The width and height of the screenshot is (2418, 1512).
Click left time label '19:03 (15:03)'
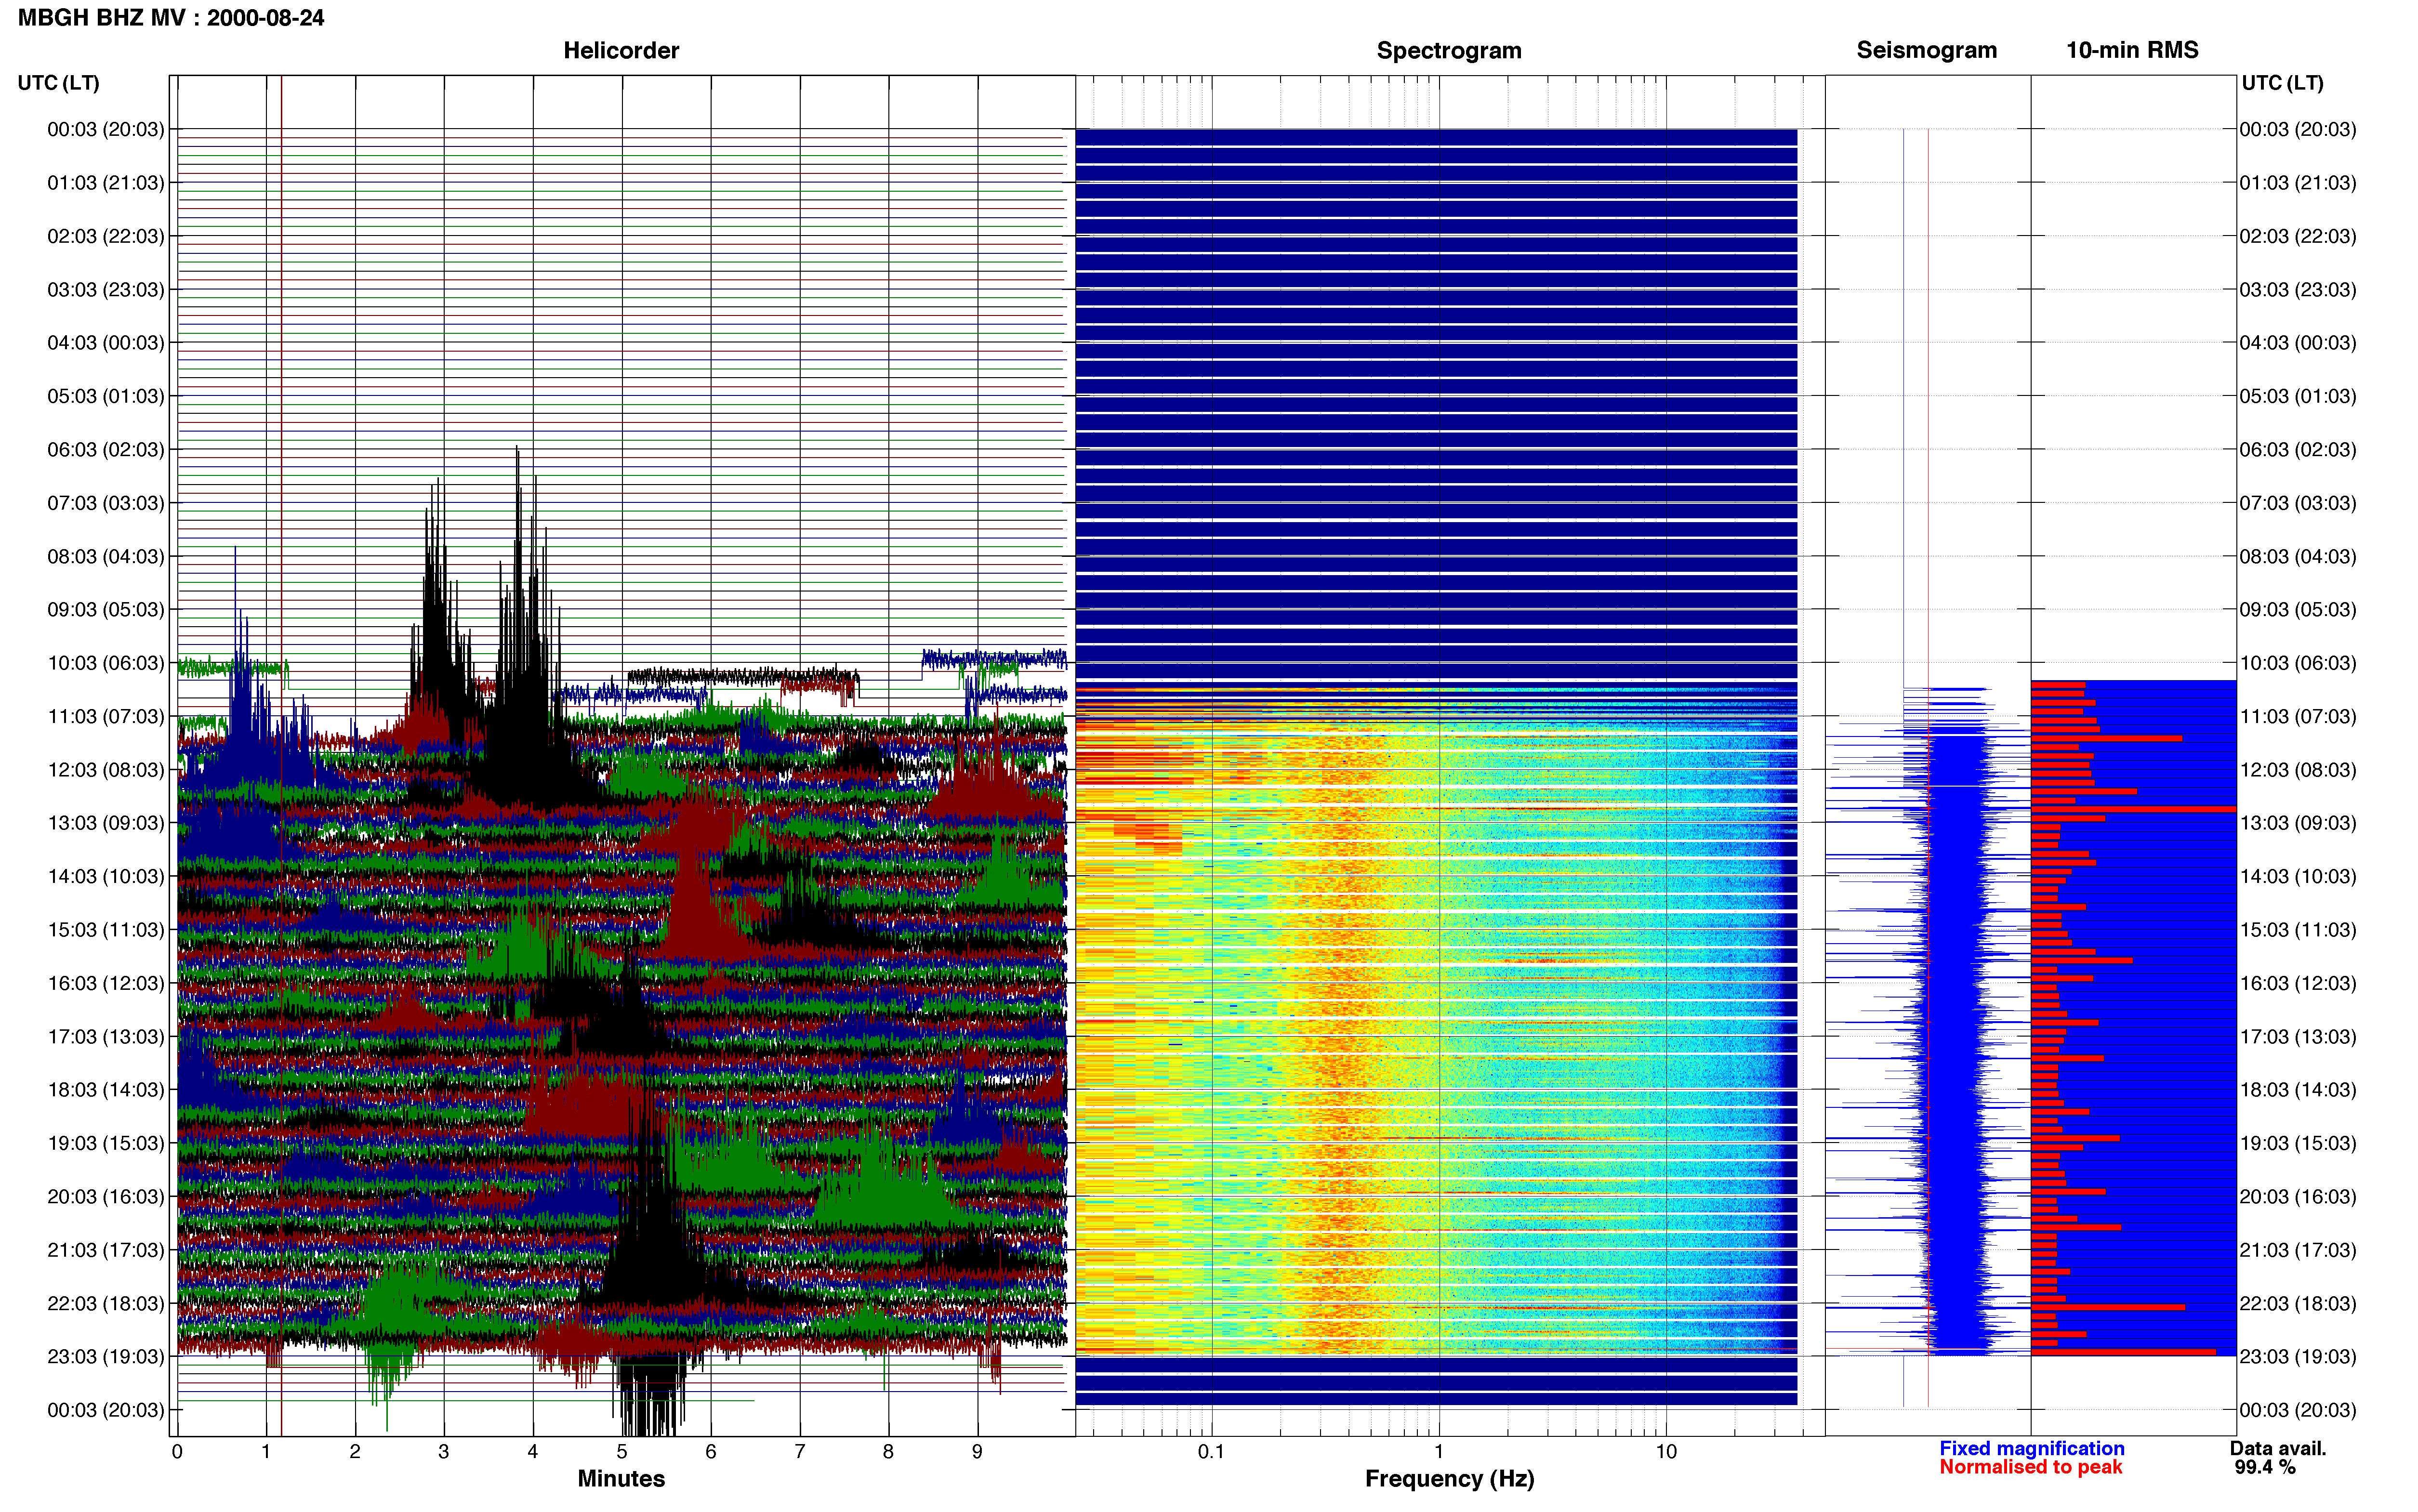coord(106,1143)
